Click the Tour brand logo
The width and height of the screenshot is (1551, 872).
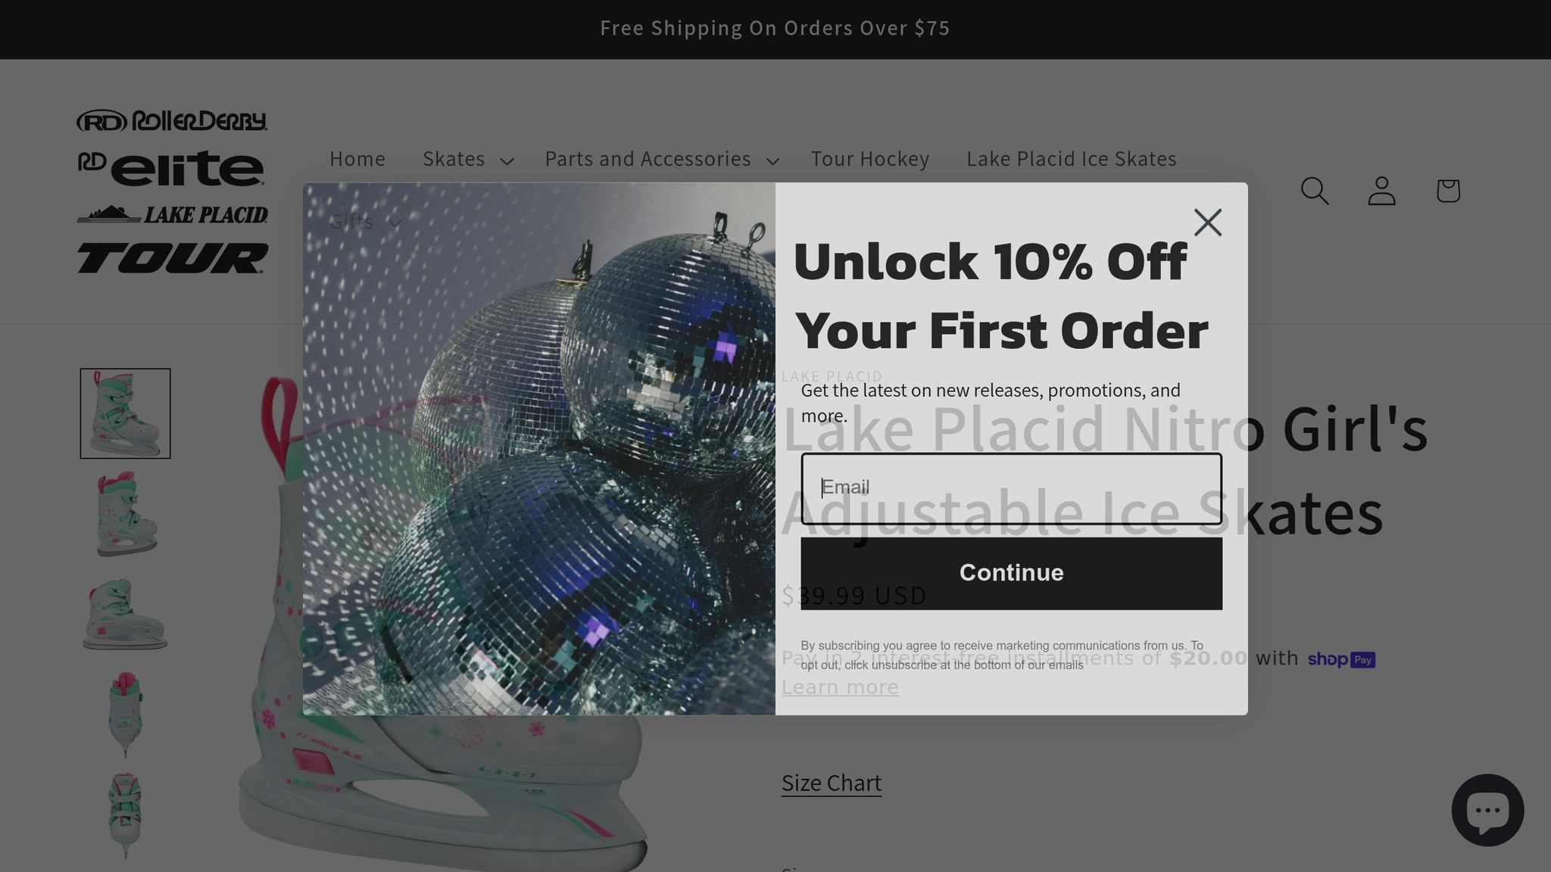tap(172, 258)
